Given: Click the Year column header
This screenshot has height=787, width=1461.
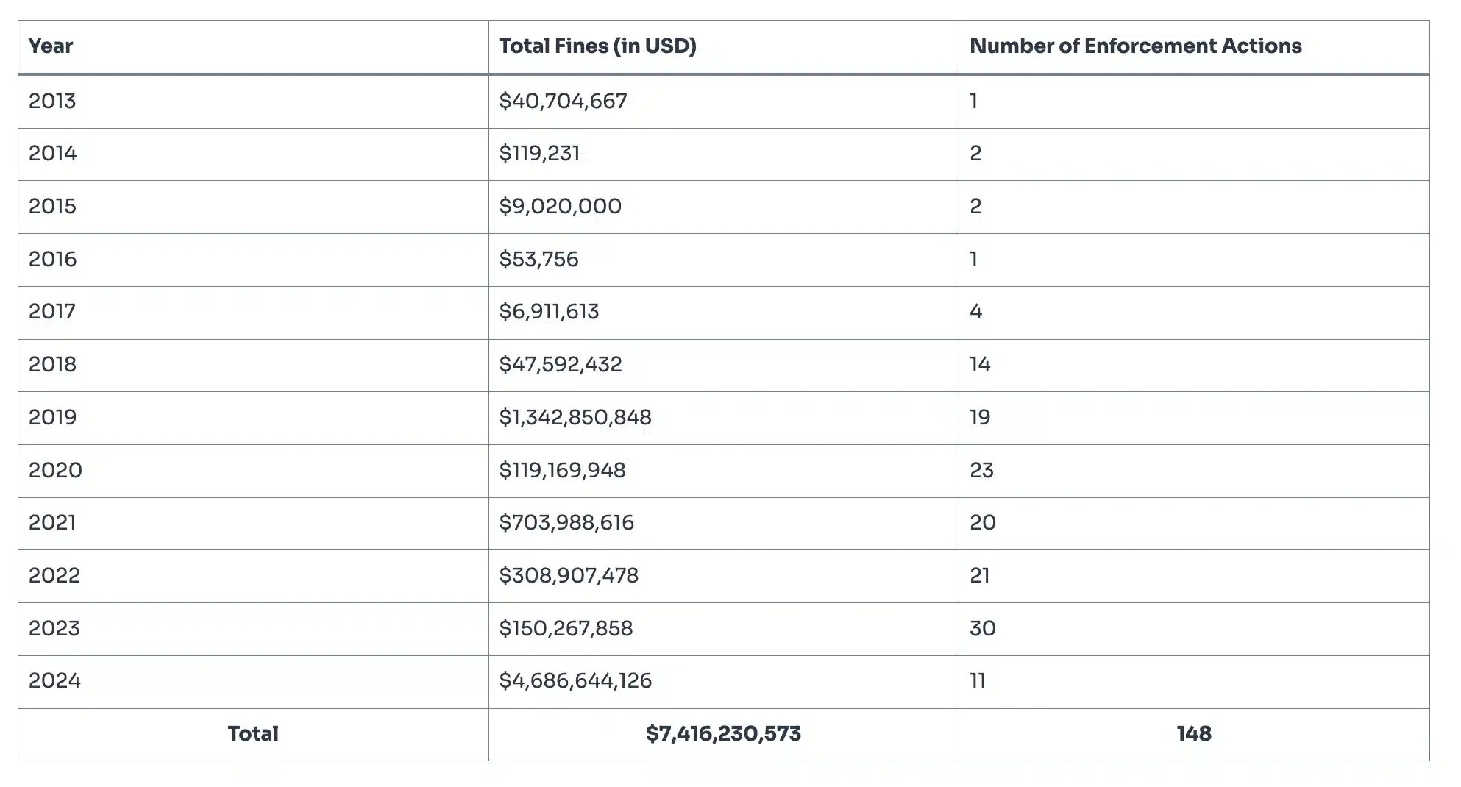Looking at the screenshot, I should (x=51, y=46).
